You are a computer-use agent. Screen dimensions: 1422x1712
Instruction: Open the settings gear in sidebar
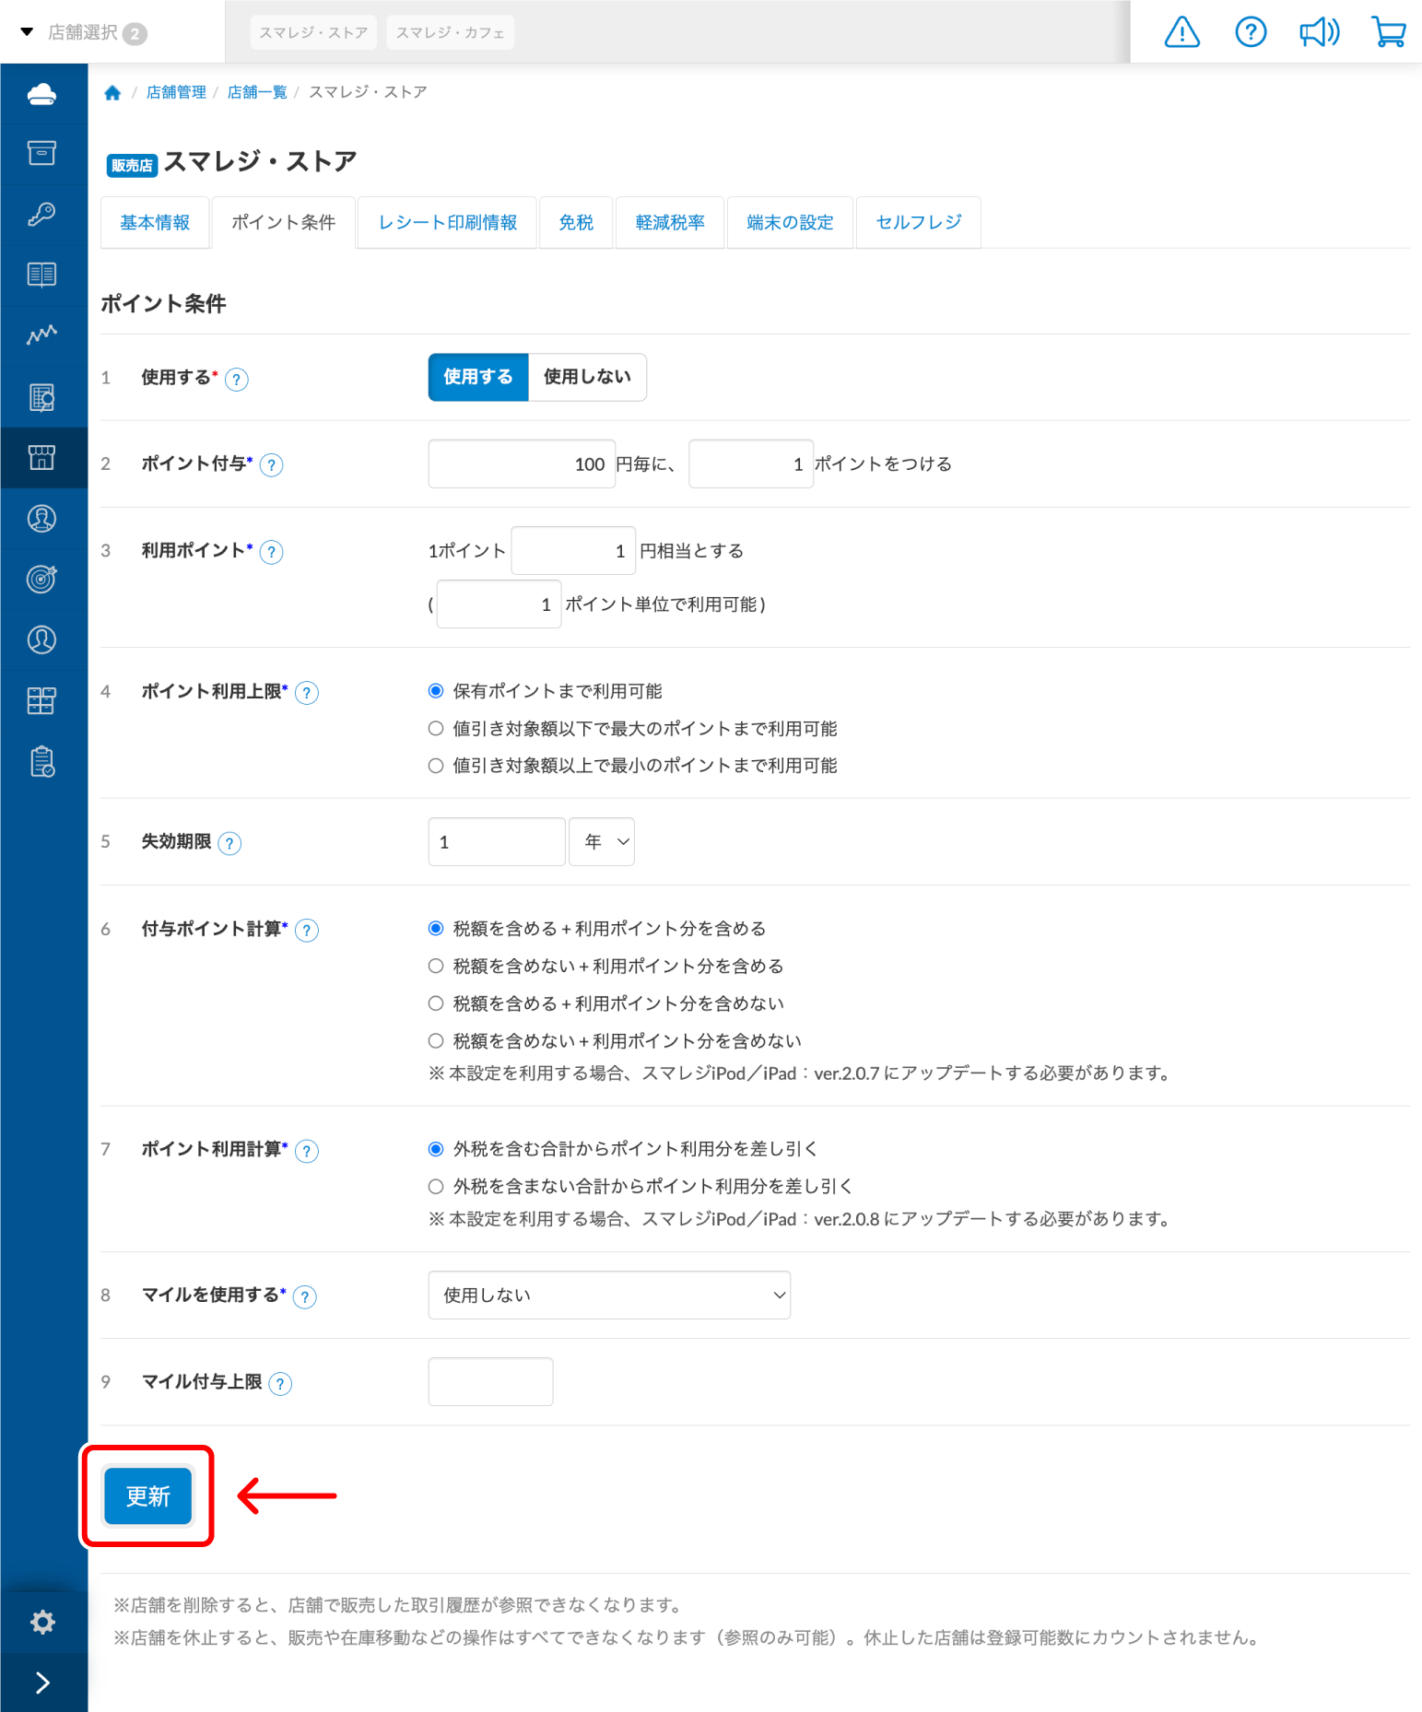[42, 1622]
